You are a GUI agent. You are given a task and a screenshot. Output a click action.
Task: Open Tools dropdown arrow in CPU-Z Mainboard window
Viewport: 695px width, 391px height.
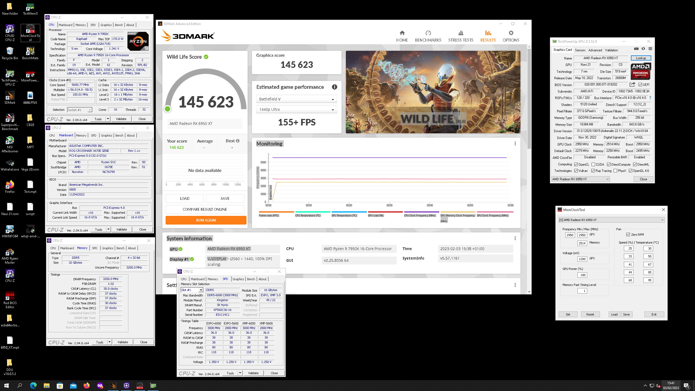tap(108, 229)
